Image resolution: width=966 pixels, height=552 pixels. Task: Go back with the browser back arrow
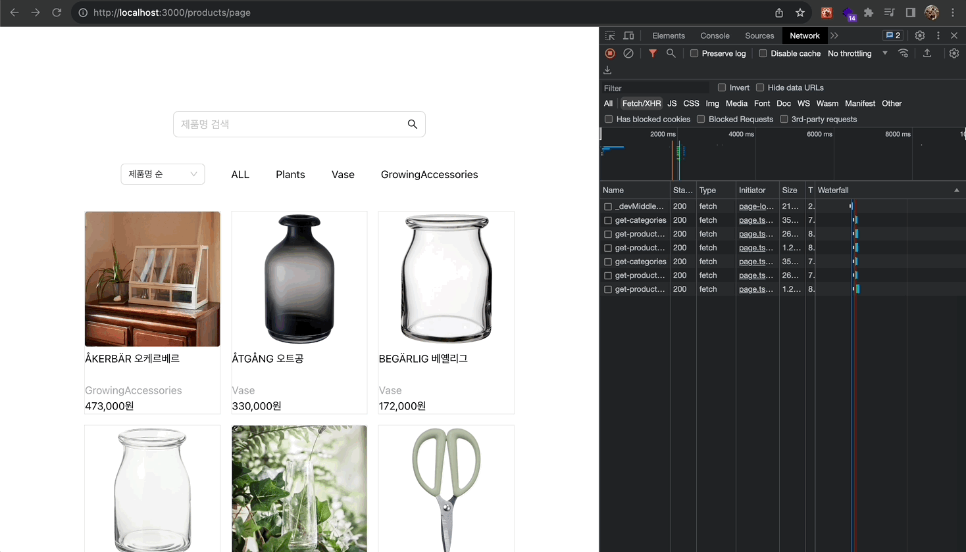pyautogui.click(x=14, y=12)
